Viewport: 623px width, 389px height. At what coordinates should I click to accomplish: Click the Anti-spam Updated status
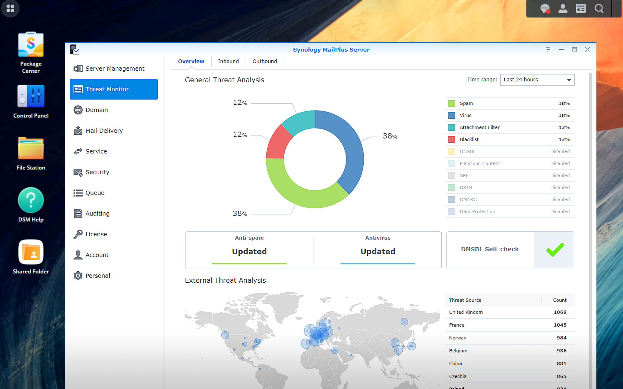pos(249,252)
